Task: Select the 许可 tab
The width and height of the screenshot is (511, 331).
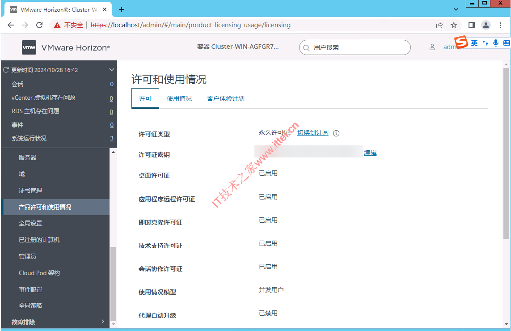Action: (145, 98)
